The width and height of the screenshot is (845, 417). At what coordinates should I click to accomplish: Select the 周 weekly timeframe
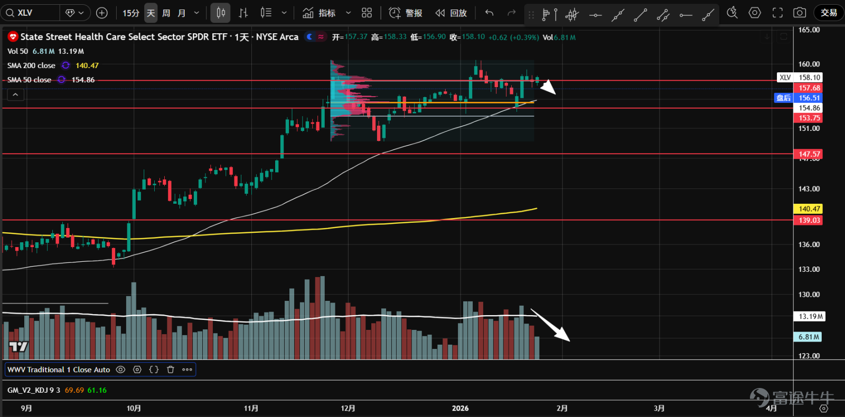pyautogui.click(x=166, y=13)
